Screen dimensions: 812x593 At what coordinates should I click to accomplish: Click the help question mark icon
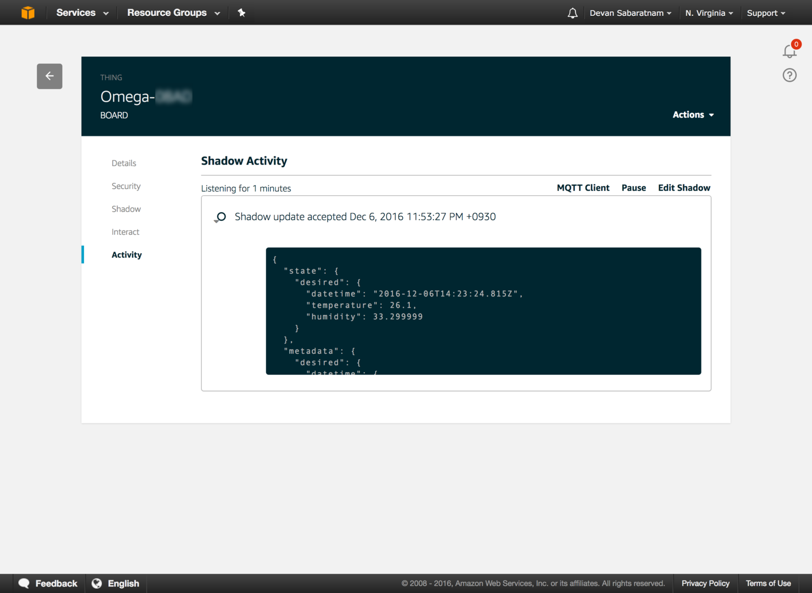[789, 75]
